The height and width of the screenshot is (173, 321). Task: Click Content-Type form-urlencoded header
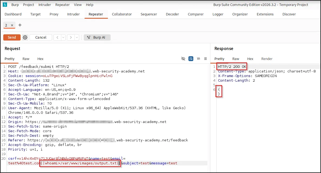[59, 99]
